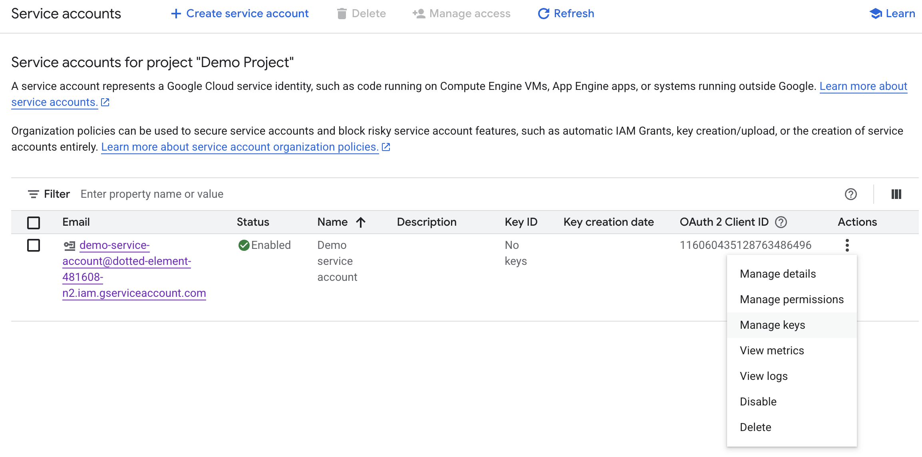
Task: Click the Filter lines icon
Action: 33,194
